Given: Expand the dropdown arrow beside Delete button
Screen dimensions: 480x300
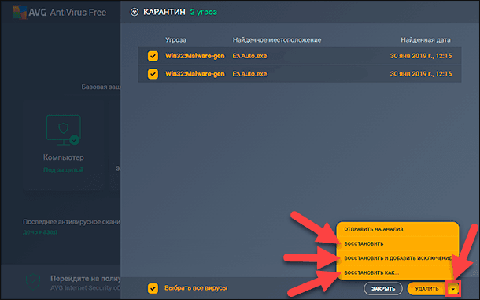Looking at the screenshot, I should tap(453, 289).
